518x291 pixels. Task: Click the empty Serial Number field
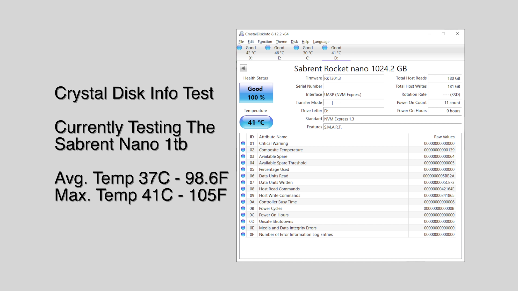point(354,86)
